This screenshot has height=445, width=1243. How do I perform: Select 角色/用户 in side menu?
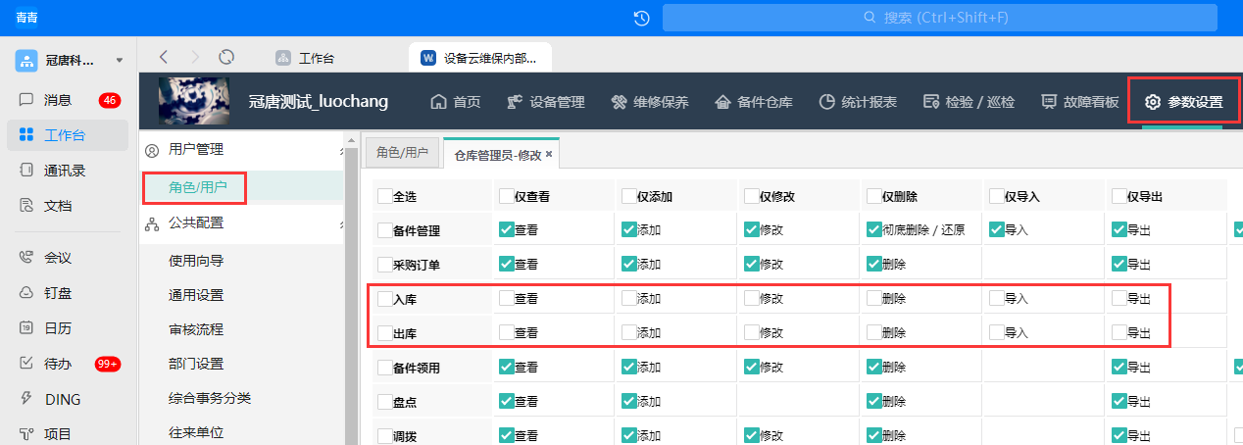tap(198, 186)
